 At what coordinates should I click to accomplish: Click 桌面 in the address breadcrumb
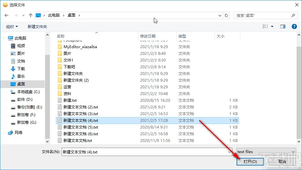click(x=71, y=15)
